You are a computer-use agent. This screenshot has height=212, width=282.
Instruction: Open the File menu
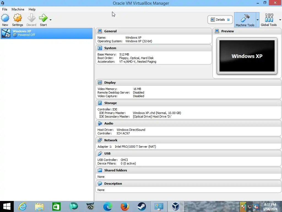click(x=5, y=9)
